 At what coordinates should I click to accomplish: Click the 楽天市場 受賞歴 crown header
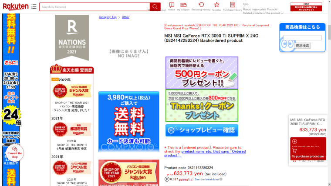coord(72,69)
